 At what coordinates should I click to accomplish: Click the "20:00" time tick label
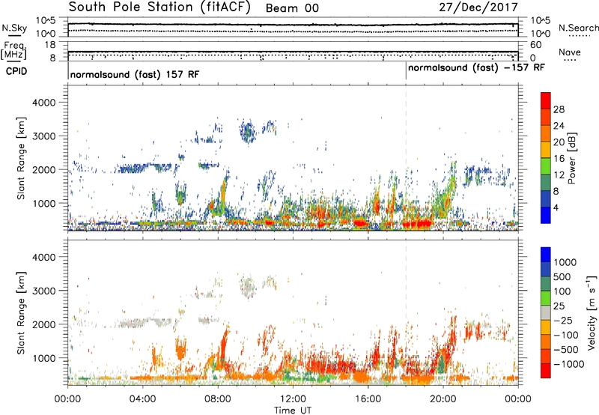coord(443,399)
